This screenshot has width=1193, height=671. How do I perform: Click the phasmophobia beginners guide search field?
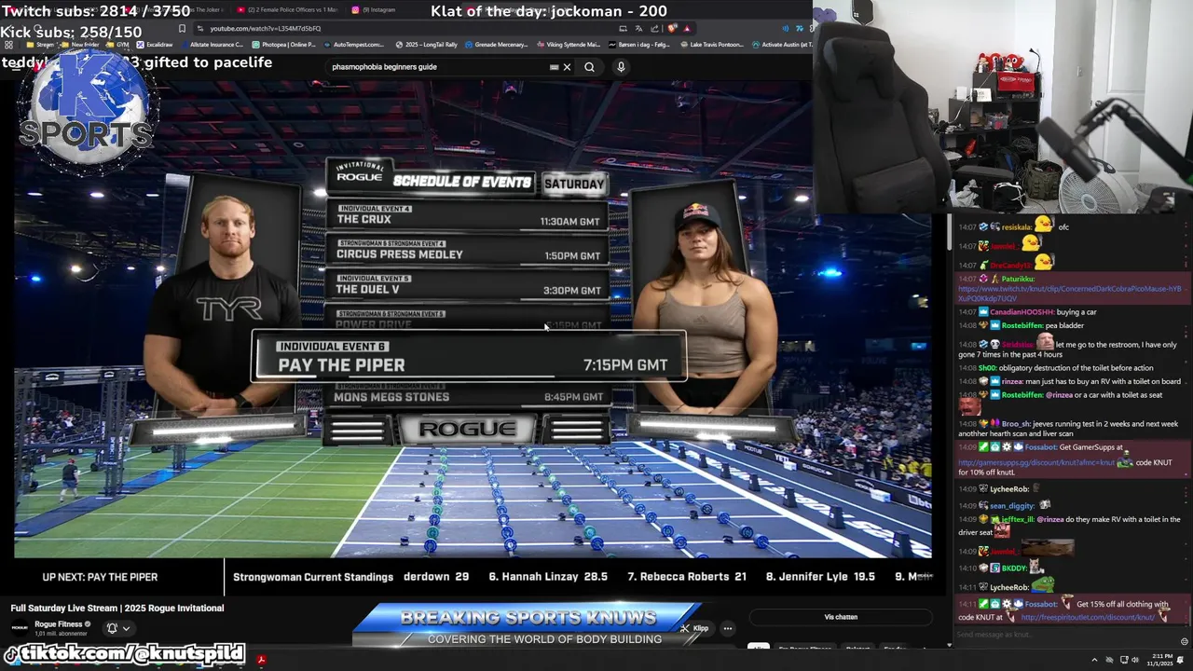click(438, 67)
